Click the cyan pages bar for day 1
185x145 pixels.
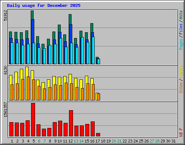click(12, 53)
